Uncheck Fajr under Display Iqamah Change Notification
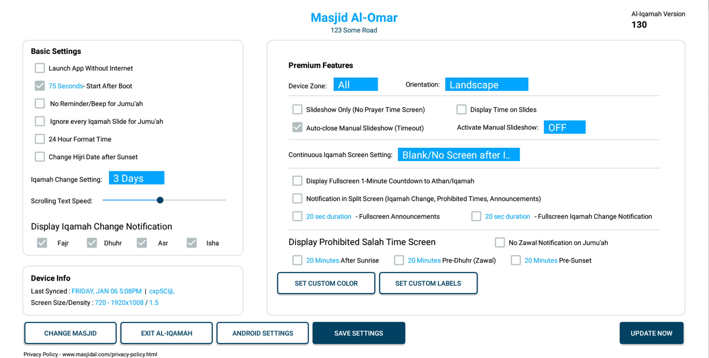Image resolution: width=709 pixels, height=358 pixels. (x=42, y=243)
